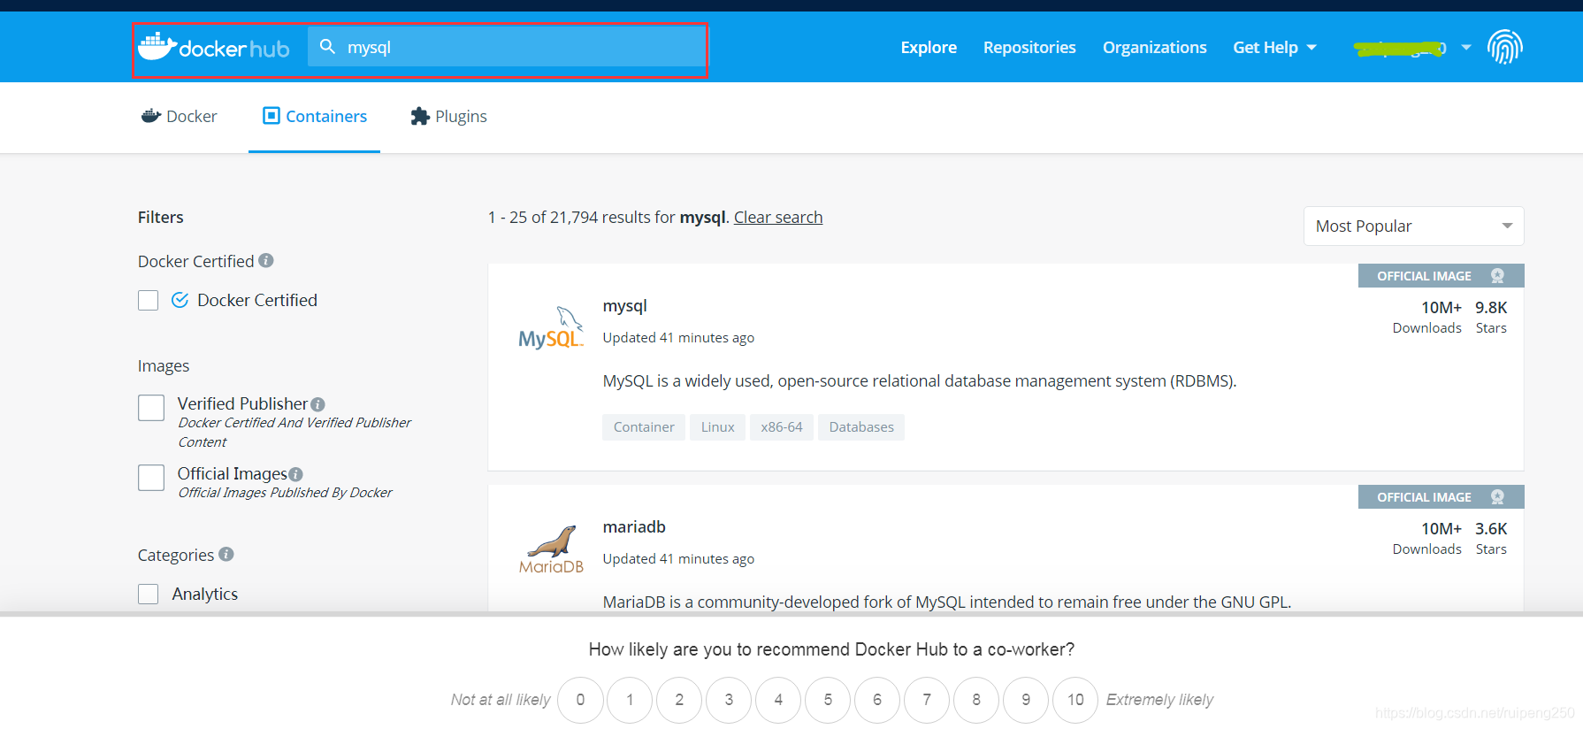Viewport: 1583px width, 729px height.
Task: Rate recommendation score 0
Action: pos(580,700)
